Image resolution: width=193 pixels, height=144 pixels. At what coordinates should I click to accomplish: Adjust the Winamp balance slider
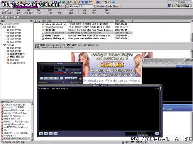click(x=70, y=73)
